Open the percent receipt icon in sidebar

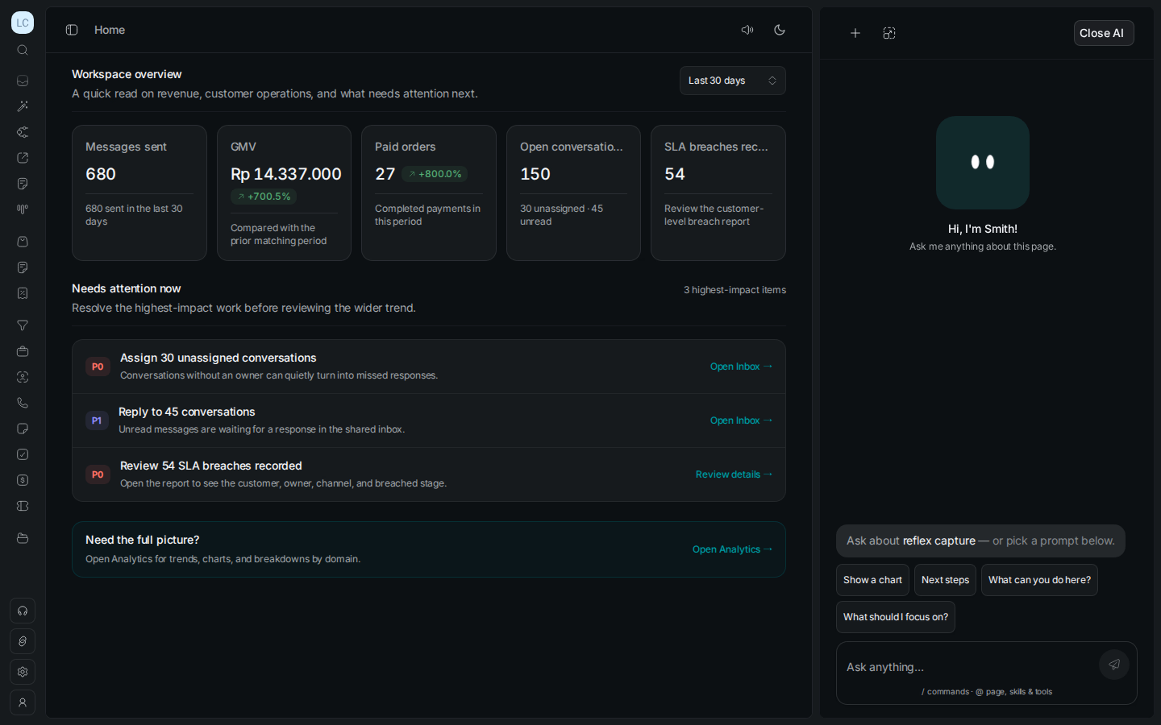click(23, 293)
